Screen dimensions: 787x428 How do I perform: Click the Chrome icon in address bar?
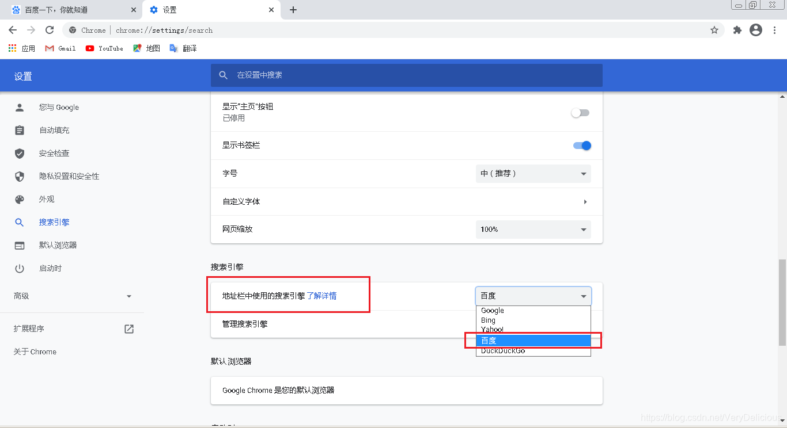click(x=73, y=30)
